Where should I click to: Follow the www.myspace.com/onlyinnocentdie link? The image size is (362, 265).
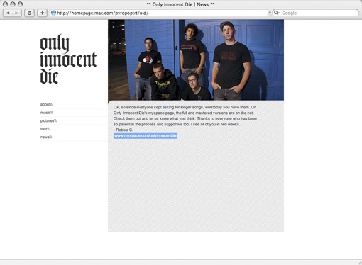pos(146,135)
